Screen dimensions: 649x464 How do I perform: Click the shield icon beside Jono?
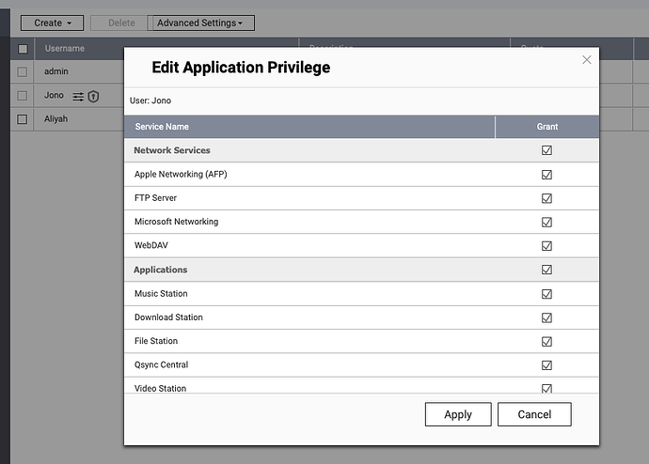(93, 96)
